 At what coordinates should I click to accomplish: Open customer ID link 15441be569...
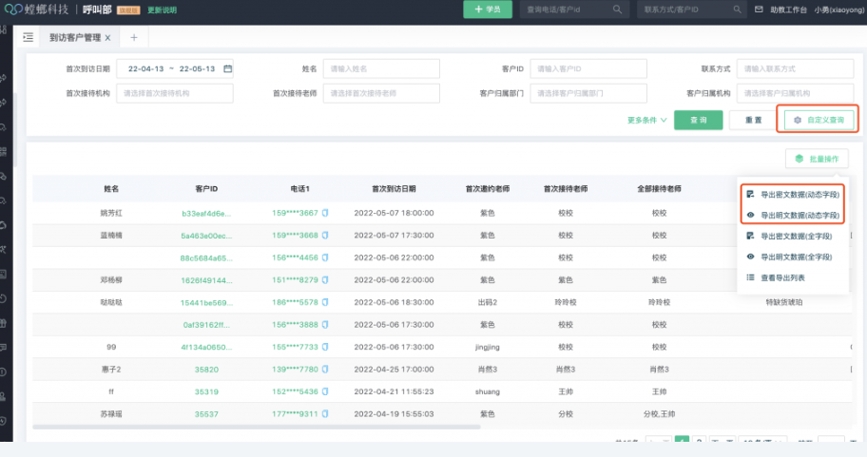pos(206,303)
